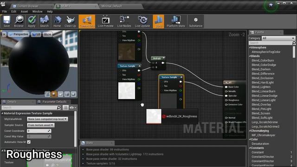Open the Search toolbar icon
The height and width of the screenshot is (167, 297).
point(45,21)
